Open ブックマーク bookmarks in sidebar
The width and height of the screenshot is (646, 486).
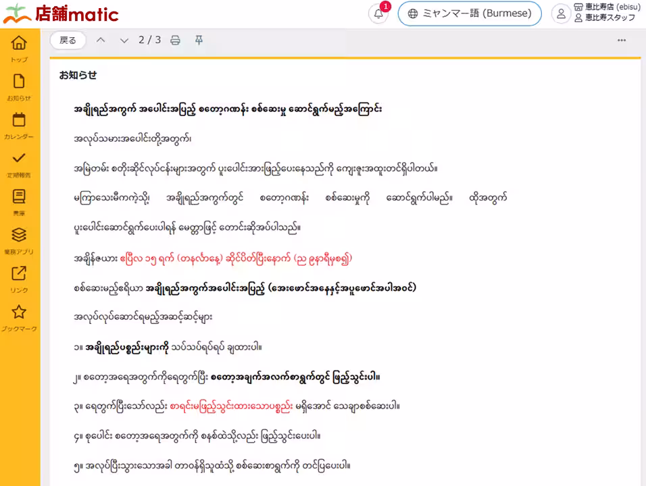[x=19, y=317]
